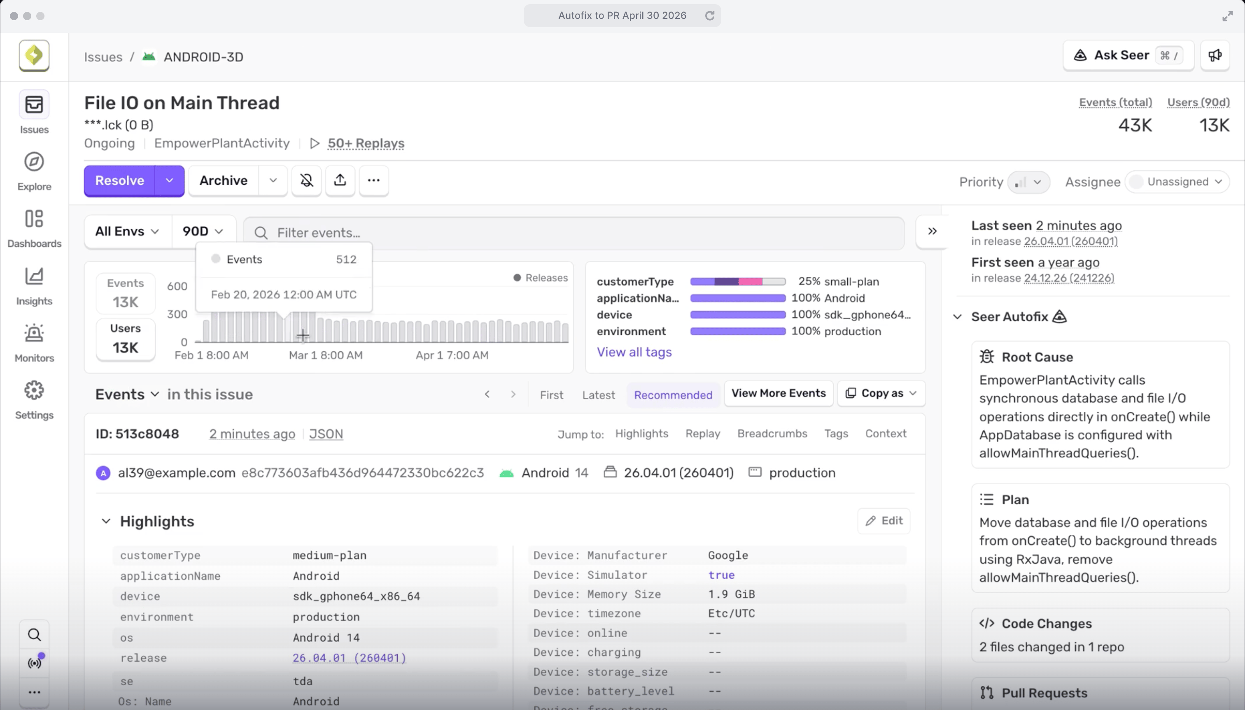Open Insights in the sidebar
This screenshot has width=1245, height=710.
pos(34,286)
